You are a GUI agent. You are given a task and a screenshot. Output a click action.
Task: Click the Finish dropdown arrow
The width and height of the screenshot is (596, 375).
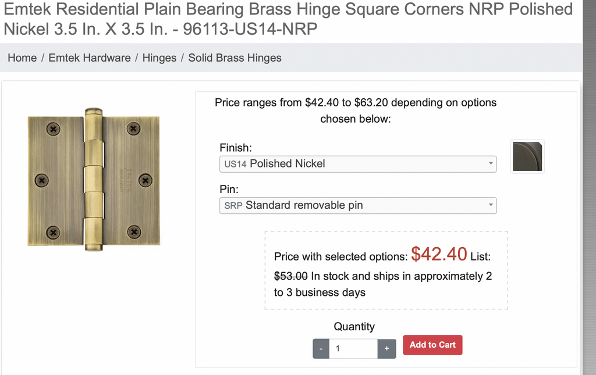pos(491,163)
